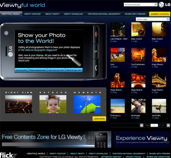The width and height of the screenshot is (171, 158).
Task: Select the How to enter button
Action: (x=22, y=70)
